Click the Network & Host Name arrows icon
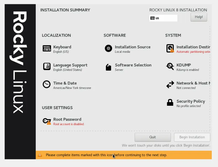The height and width of the screenshot is (167, 218). 170,84
